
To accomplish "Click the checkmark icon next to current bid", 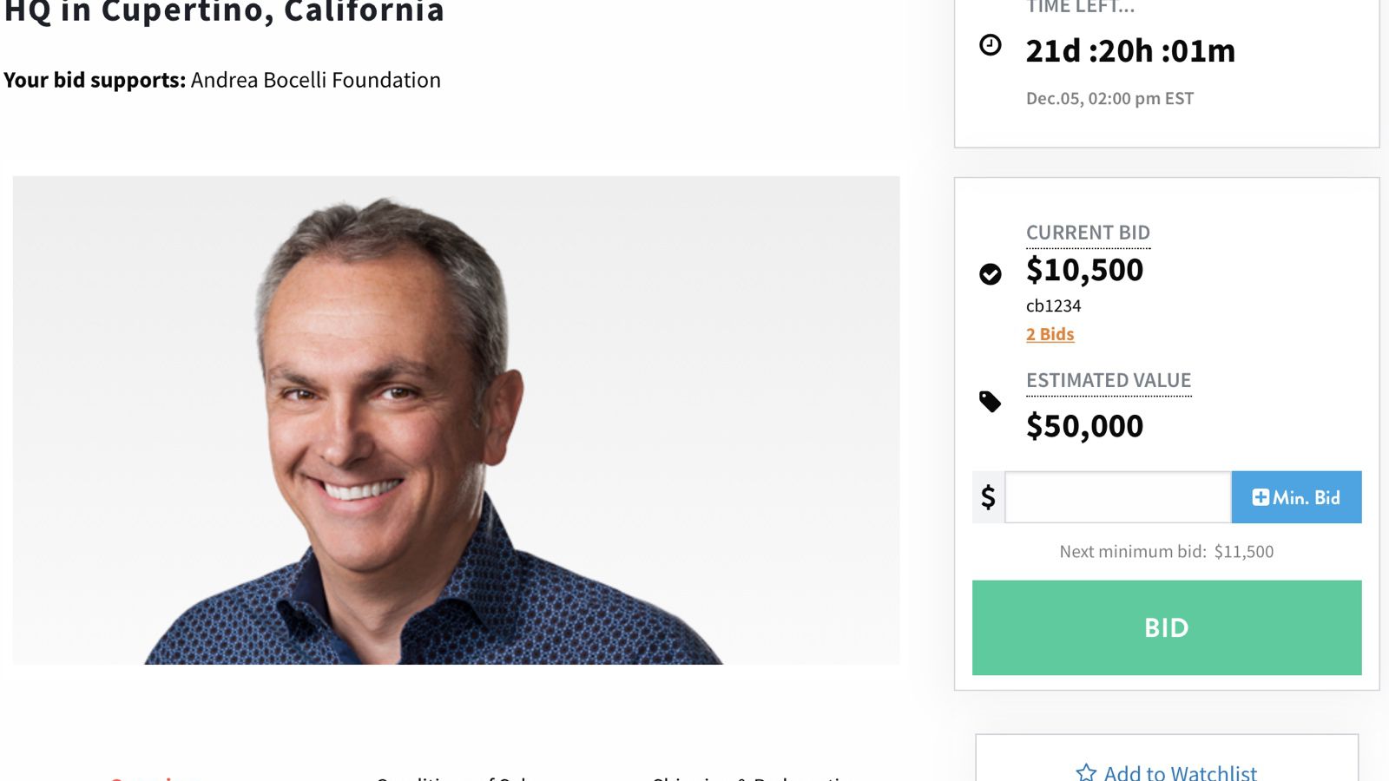I will (x=991, y=274).
